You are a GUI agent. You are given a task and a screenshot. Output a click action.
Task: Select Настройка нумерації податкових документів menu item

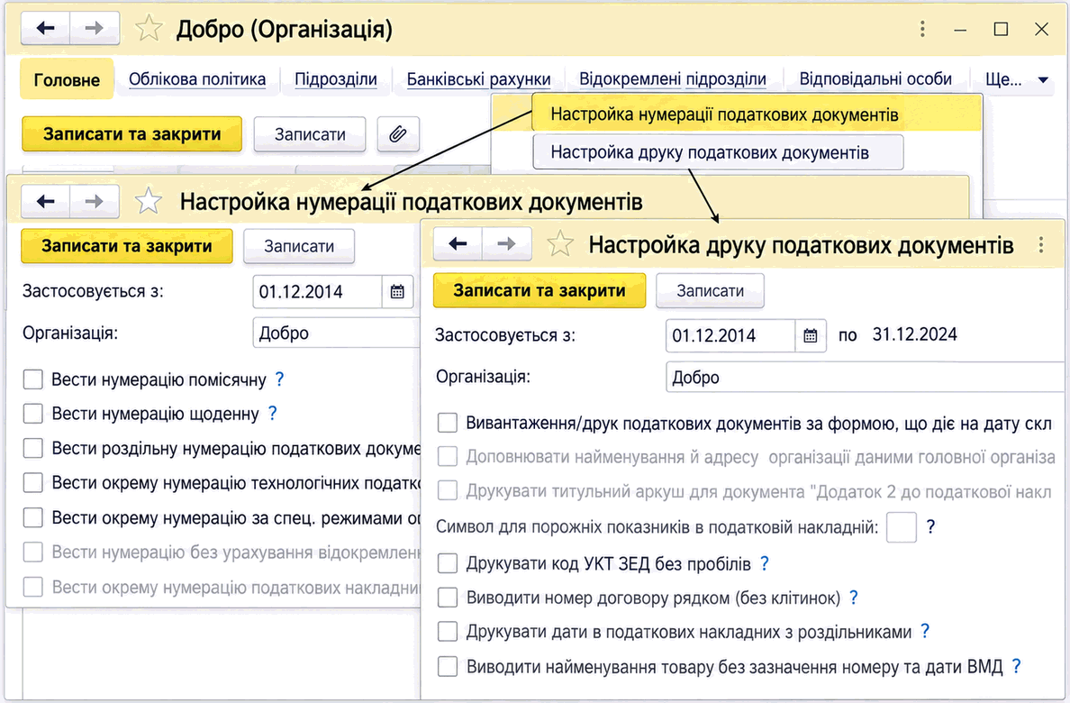click(x=756, y=114)
